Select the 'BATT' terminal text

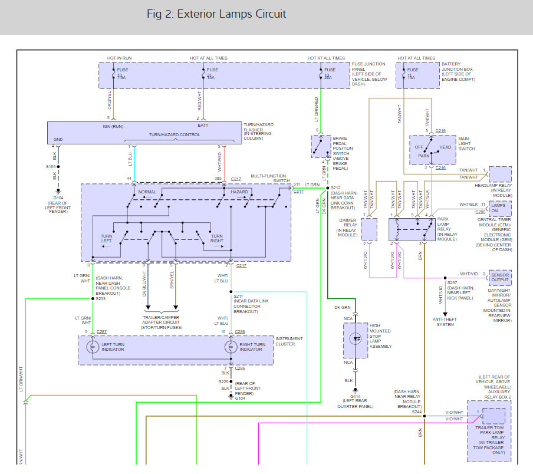[203, 126]
